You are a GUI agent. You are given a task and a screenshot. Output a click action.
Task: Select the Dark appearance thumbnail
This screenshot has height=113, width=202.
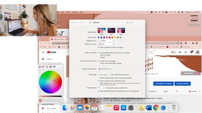tap(111, 30)
